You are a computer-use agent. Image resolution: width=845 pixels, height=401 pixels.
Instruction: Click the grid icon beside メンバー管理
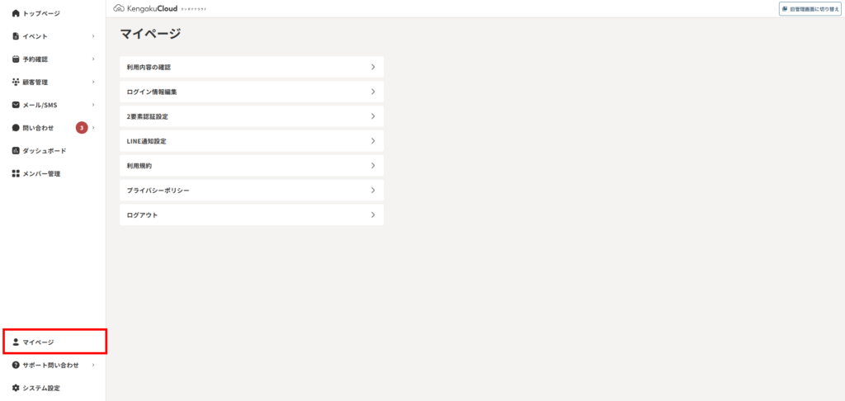point(16,173)
